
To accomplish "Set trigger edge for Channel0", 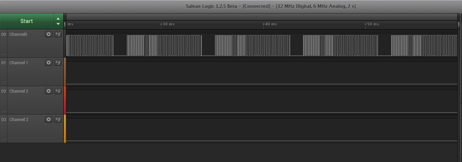I will (x=58, y=34).
